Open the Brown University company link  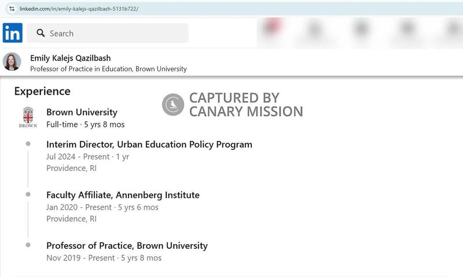(x=82, y=112)
